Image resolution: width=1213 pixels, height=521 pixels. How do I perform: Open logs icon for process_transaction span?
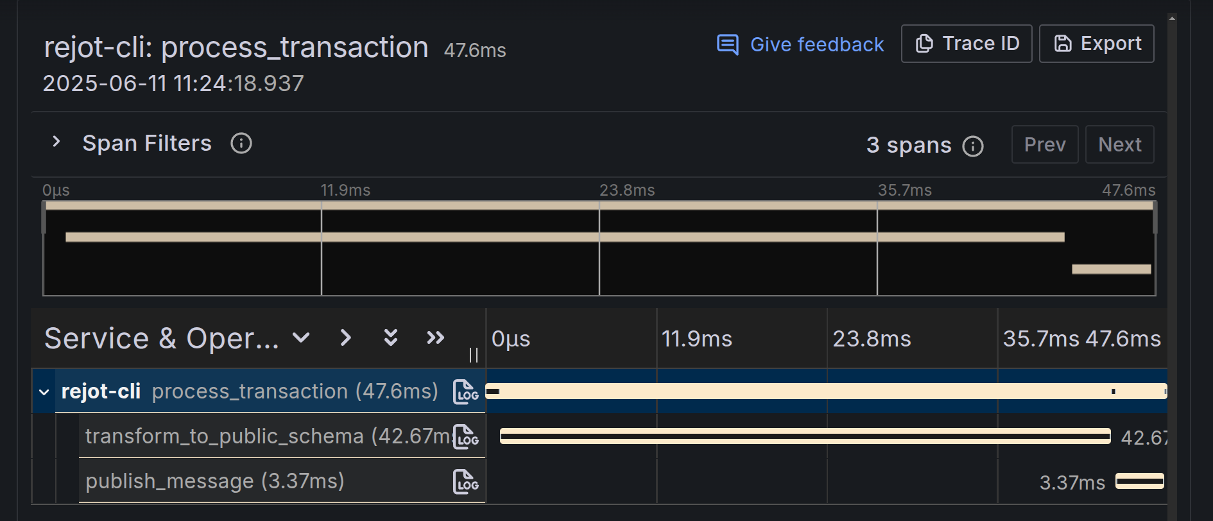[x=466, y=391]
